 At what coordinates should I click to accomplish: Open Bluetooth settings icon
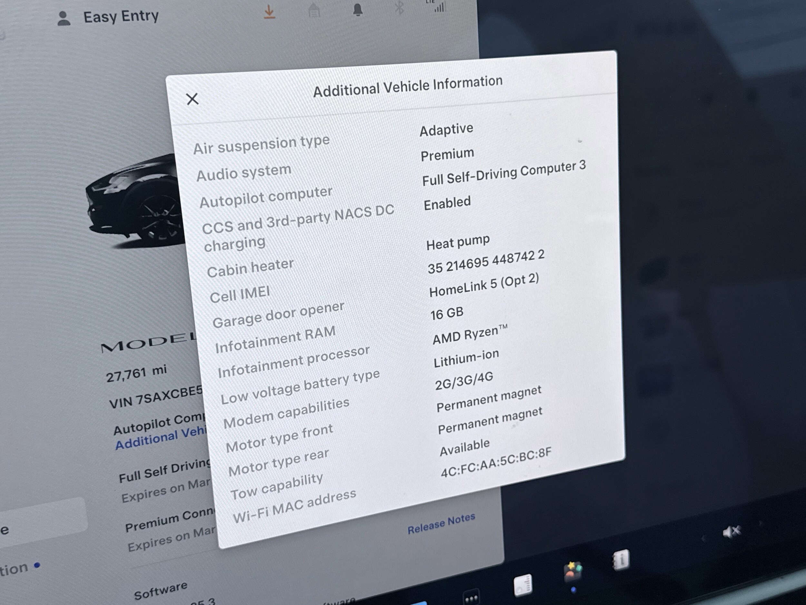400,8
